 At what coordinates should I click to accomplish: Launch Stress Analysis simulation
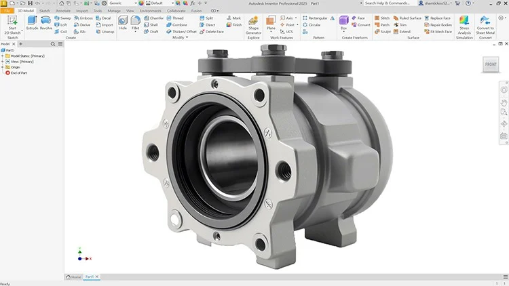464,24
